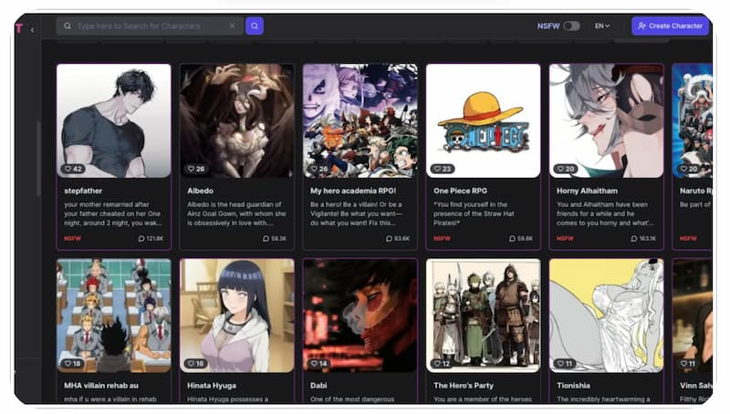Click the chat count icon on stepfather card

pos(141,239)
